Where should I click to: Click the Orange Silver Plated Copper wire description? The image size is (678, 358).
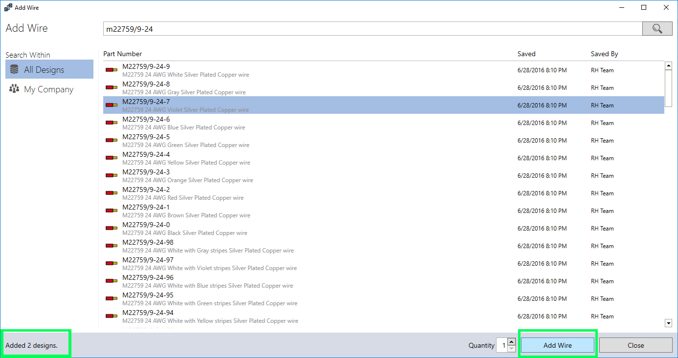(188, 180)
